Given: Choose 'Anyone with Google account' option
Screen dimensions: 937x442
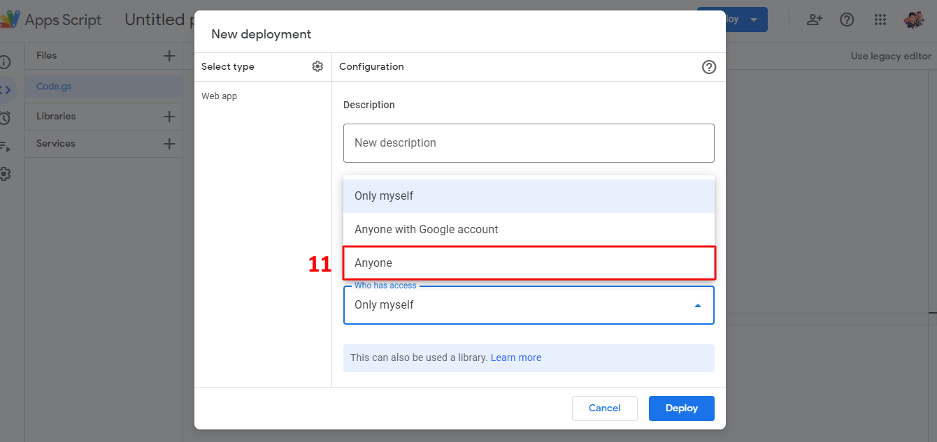Looking at the screenshot, I should 529,230.
